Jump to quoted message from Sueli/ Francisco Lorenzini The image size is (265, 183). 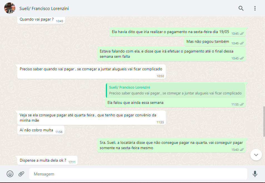click(175, 90)
